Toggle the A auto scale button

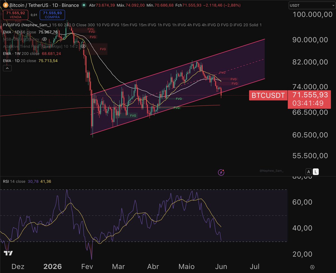coord(309,172)
